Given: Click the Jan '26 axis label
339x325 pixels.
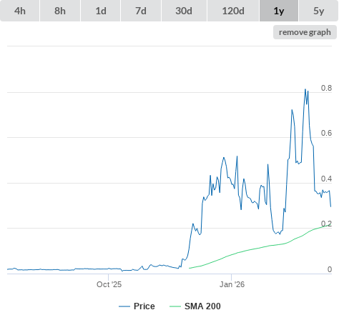Looking at the screenshot, I should (232, 284).
